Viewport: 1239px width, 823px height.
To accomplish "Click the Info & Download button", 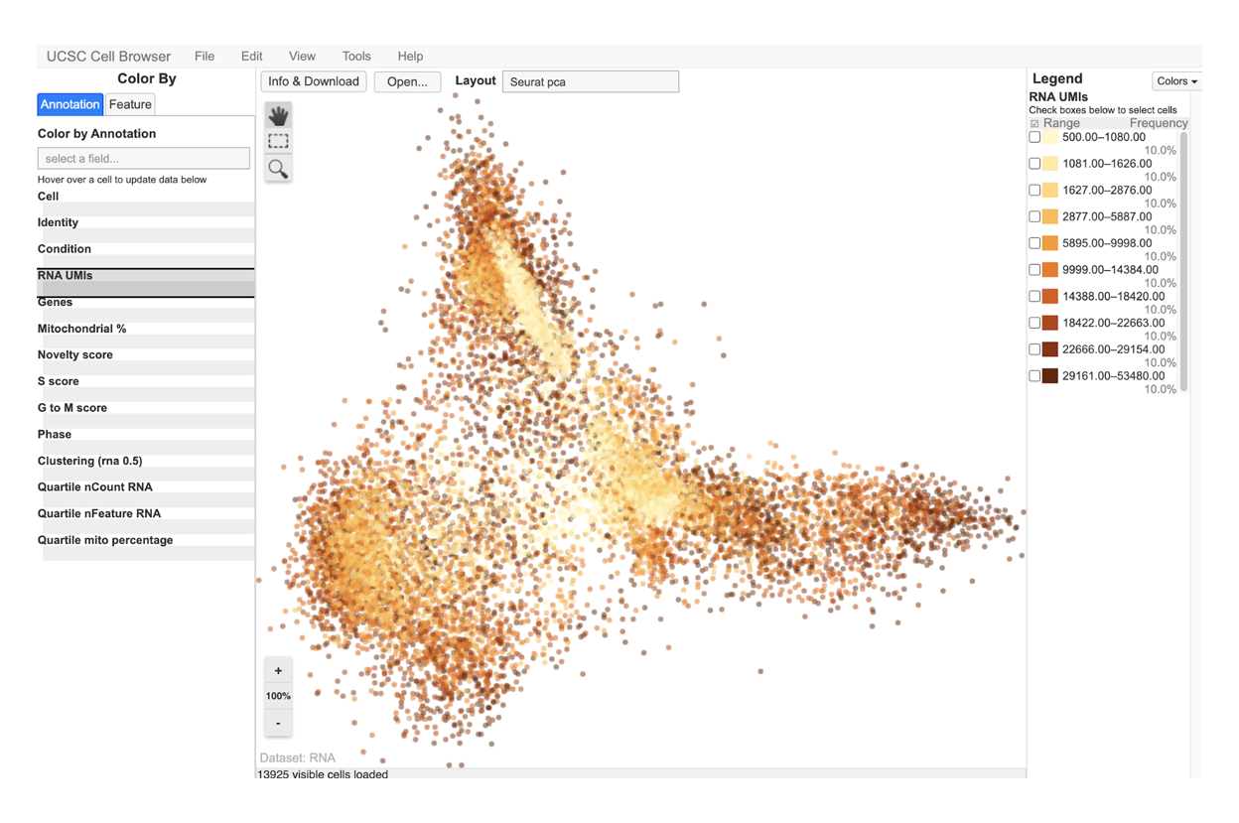I will point(314,81).
